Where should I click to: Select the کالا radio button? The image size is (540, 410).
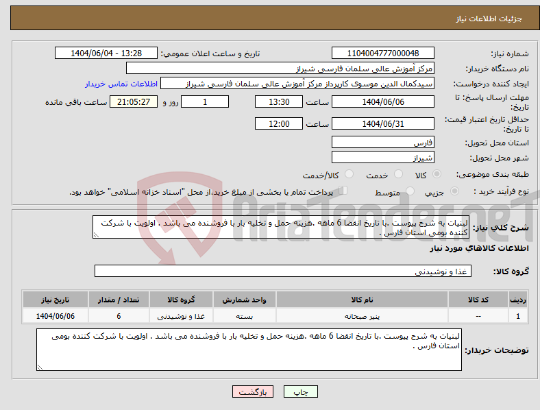[437, 174]
